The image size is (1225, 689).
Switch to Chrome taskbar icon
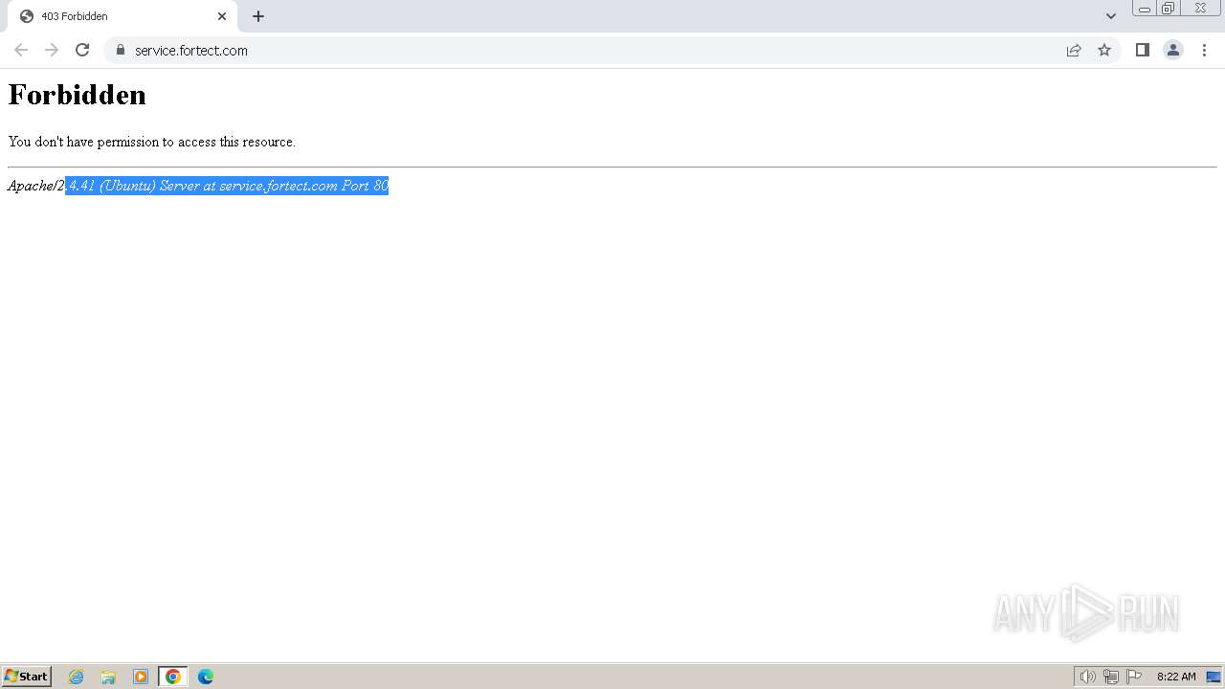coord(173,677)
